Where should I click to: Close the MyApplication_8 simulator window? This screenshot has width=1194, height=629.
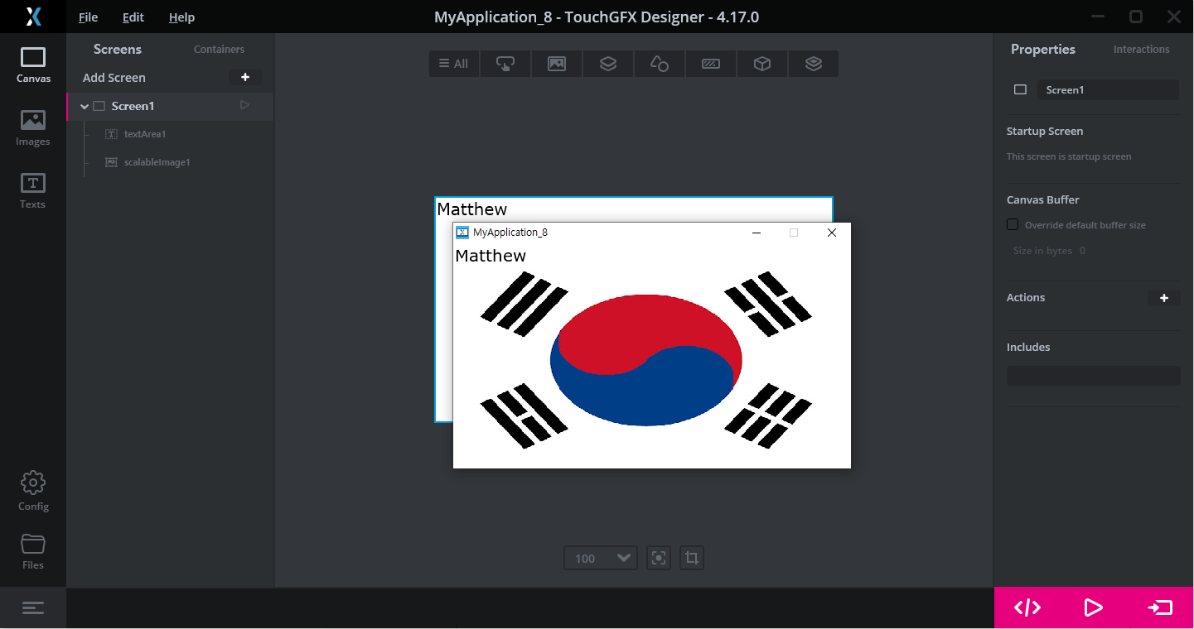832,233
